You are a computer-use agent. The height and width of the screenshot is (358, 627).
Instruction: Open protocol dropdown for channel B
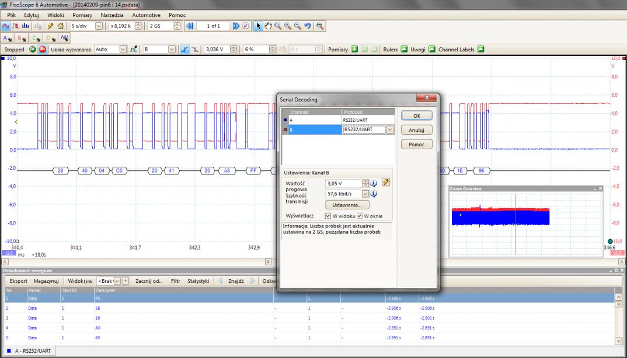click(x=389, y=130)
